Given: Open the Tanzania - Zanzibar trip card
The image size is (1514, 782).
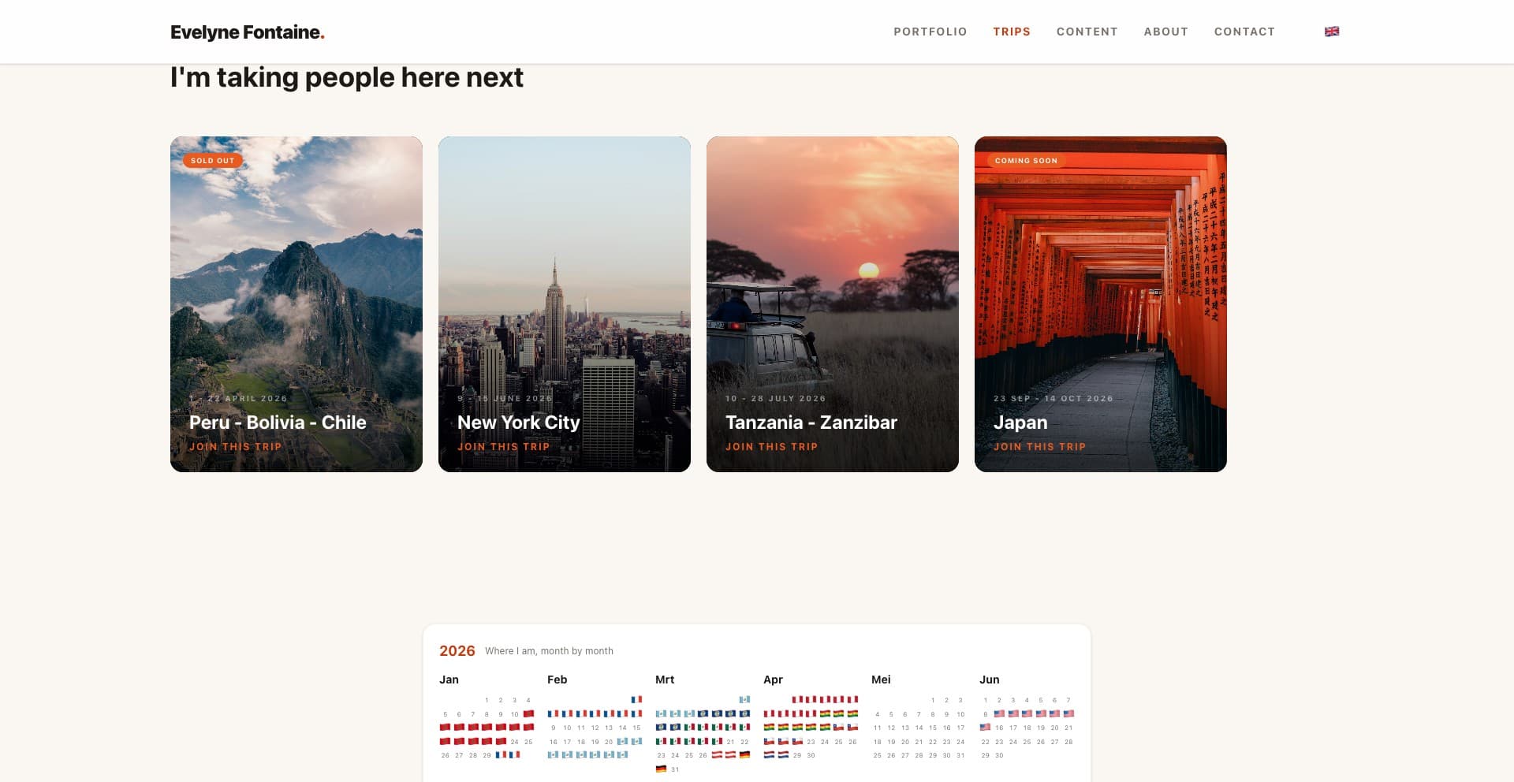Looking at the screenshot, I should (x=832, y=304).
